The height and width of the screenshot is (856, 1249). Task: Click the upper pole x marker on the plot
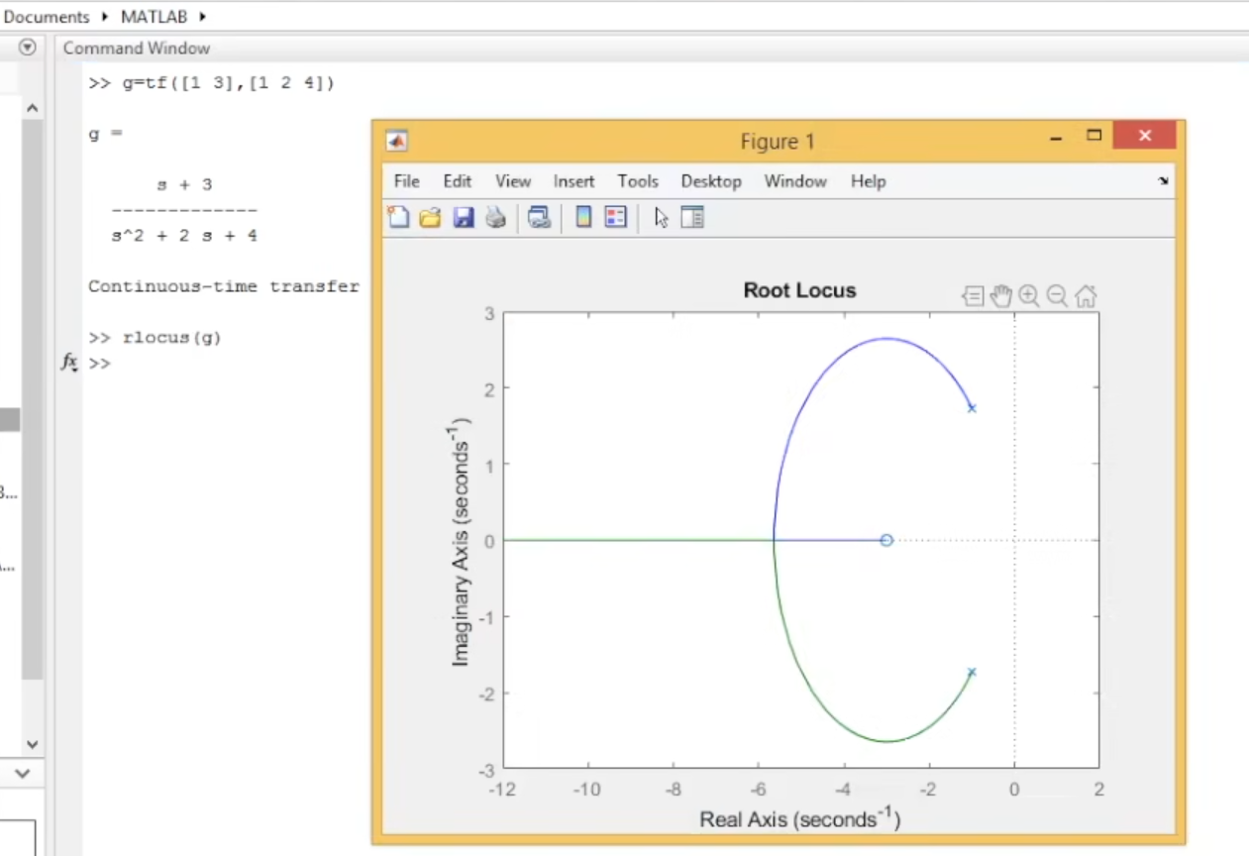pos(972,408)
